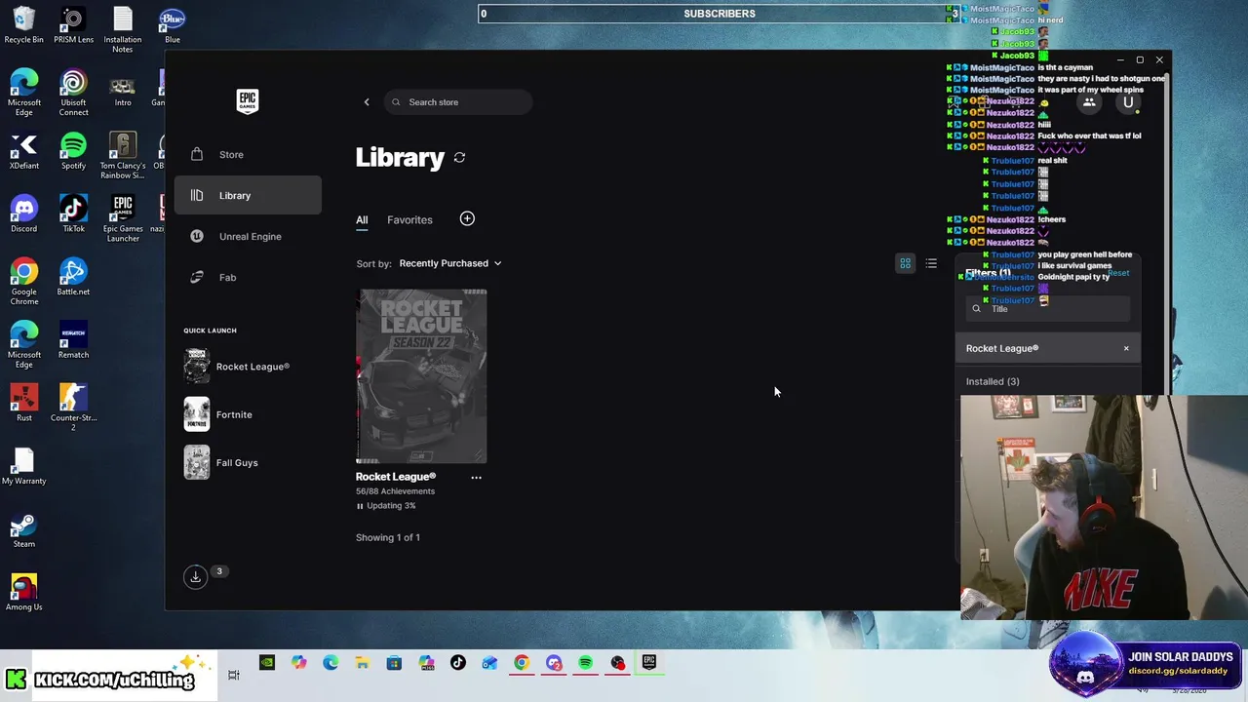Open the friends list icon
The height and width of the screenshot is (702, 1248).
tap(1089, 102)
